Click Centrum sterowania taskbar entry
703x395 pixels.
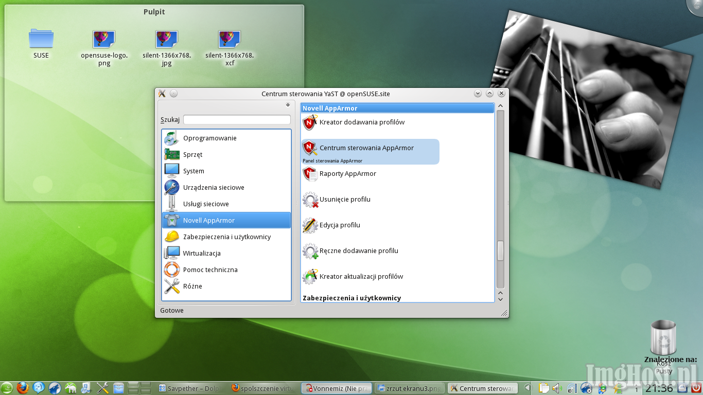pyautogui.click(x=483, y=388)
